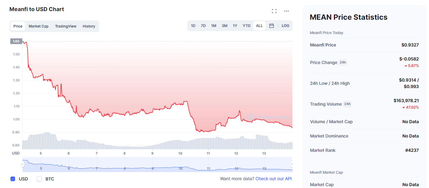
Task: Click the Meanfi Price value $0.9327
Action: tap(410, 45)
